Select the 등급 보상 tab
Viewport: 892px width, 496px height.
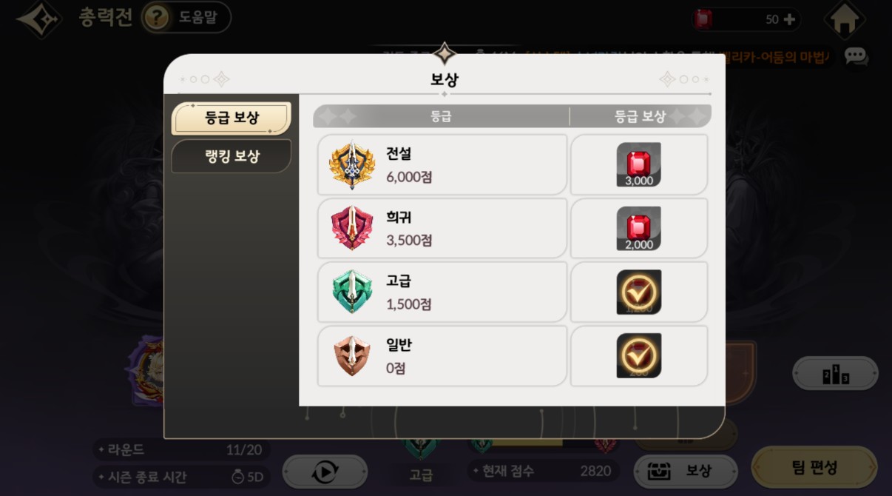click(x=231, y=118)
